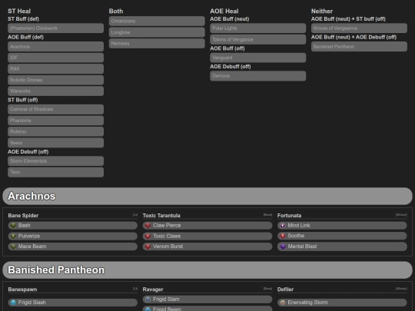Click the Mental Blast power icon
Screen dimensions: 415x311
pos(283,246)
